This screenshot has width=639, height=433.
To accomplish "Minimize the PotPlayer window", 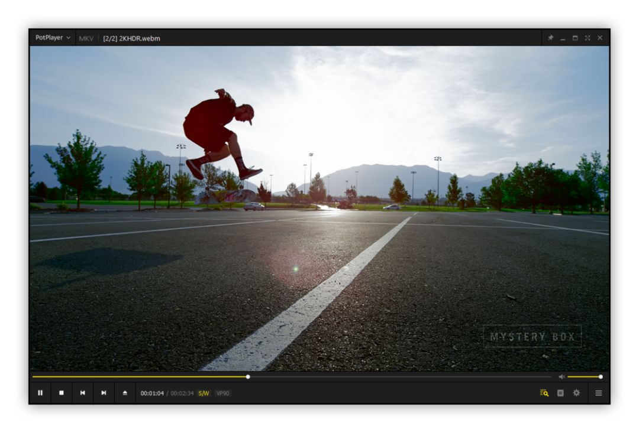I will point(563,38).
